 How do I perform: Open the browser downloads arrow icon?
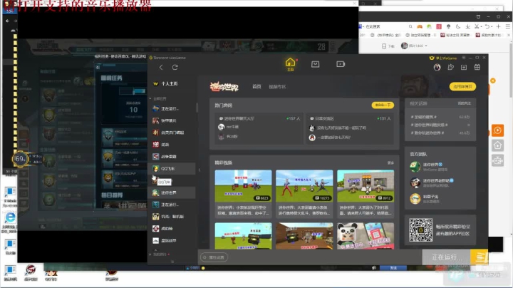pyautogui.click(x=468, y=26)
